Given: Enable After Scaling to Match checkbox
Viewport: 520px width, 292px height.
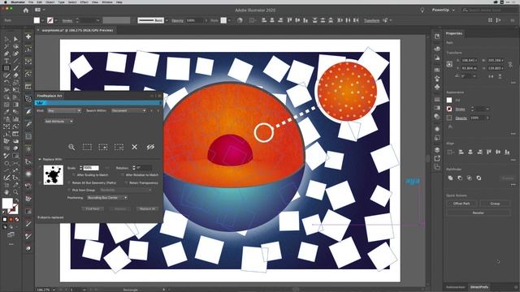Looking at the screenshot, I should click(x=74, y=175).
